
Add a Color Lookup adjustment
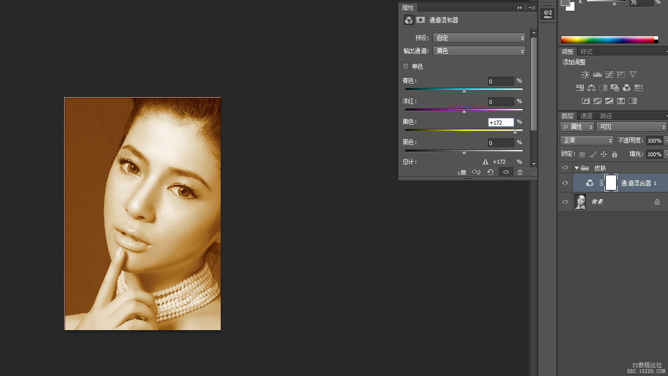639,88
